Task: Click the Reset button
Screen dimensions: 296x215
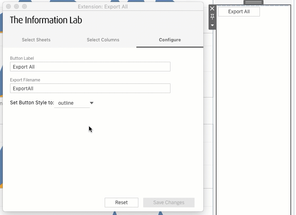Action: click(x=122, y=203)
